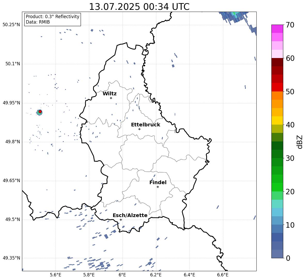Click the red radar site marker
This screenshot has height=280, width=306.
40,112
